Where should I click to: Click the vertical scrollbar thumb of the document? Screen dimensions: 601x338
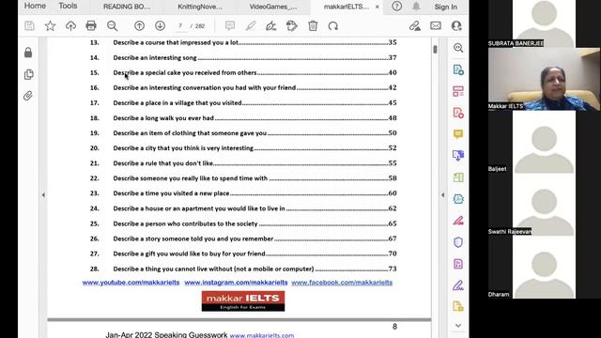pos(435,50)
